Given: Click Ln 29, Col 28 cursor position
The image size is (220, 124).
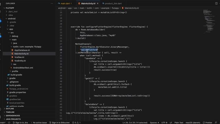Looking at the screenshot, I should click(x=135, y=123).
